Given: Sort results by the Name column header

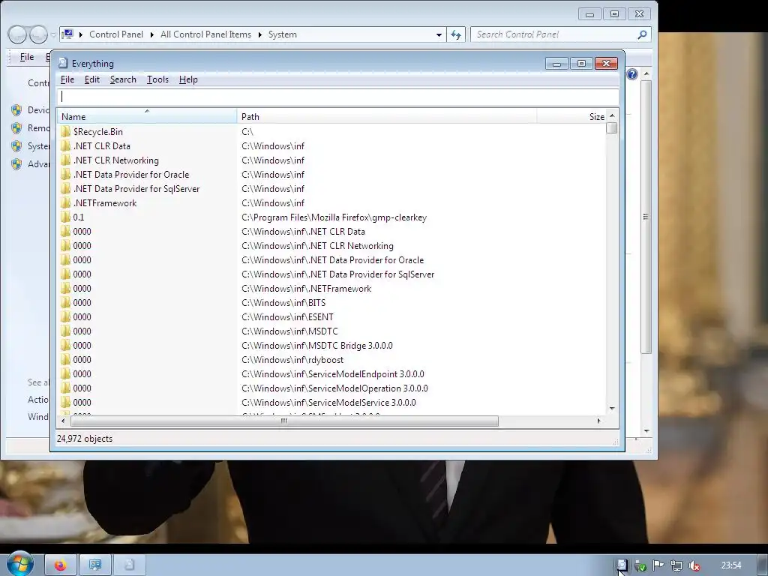Looking at the screenshot, I should (147, 116).
